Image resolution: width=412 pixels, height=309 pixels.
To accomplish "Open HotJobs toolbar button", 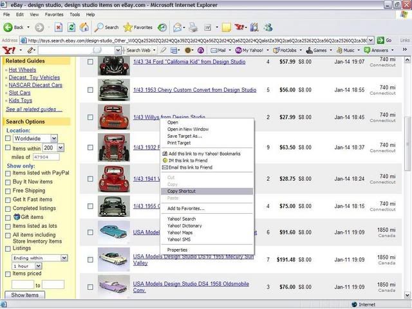I will tap(285, 50).
